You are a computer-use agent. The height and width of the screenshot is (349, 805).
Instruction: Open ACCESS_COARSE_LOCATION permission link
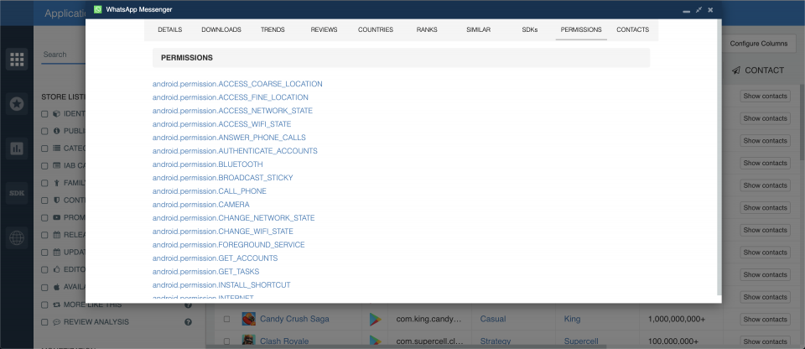237,84
